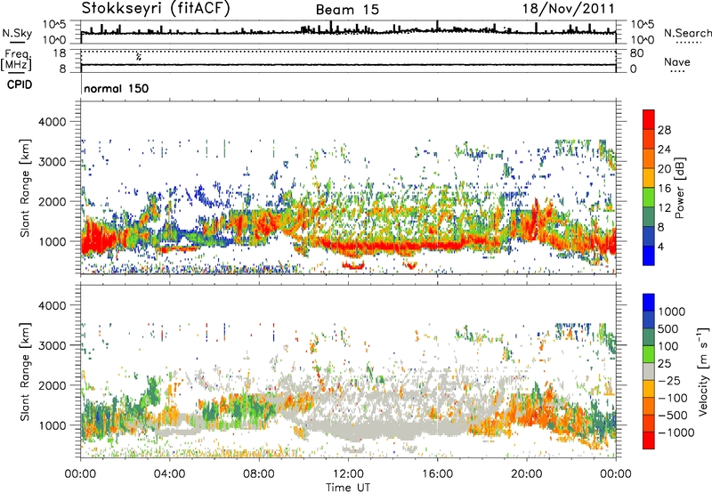Click the 'N.Sky' legend label
The height and width of the screenshot is (493, 712).
tap(17, 33)
